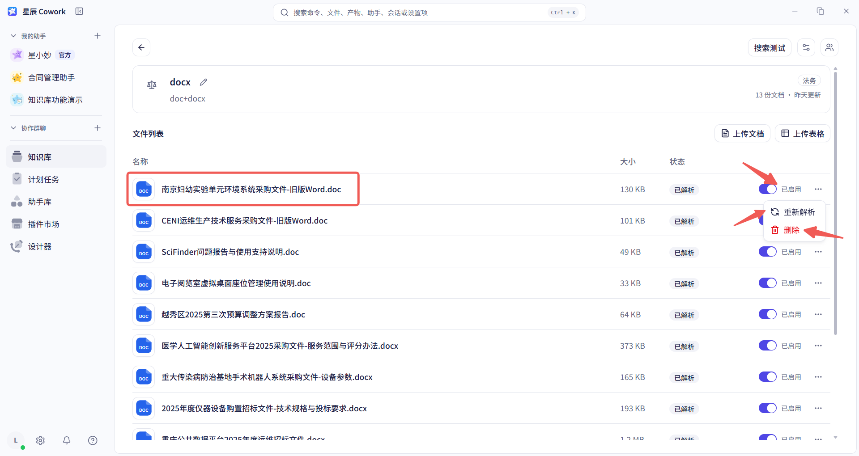Open more options for 2025年度仪器设备 file
859x456 pixels.
(x=818, y=408)
